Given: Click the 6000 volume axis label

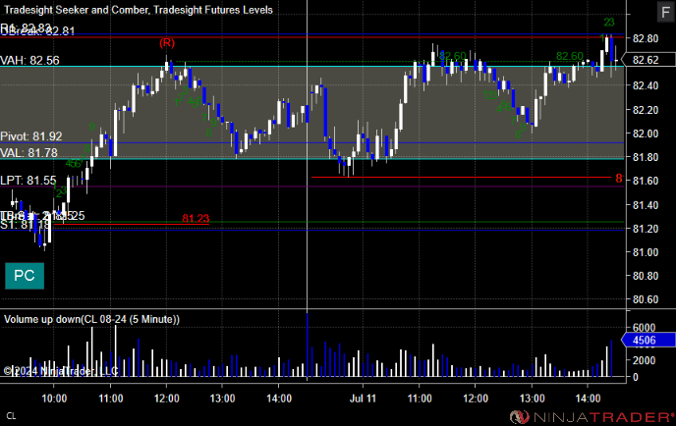Looking at the screenshot, I should point(644,328).
